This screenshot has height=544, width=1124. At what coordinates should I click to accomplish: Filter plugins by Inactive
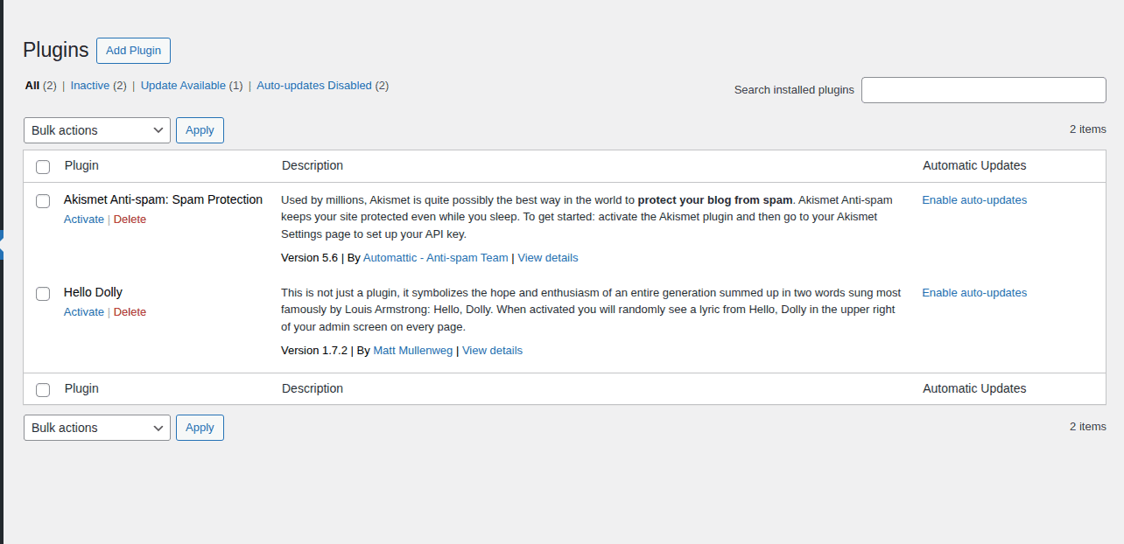[90, 86]
